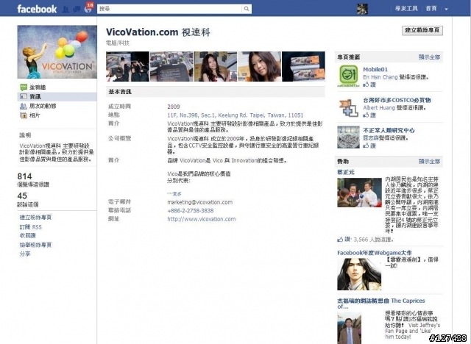
Task: Click 建立粉絲專頁 link in left sidebar
Action: [35, 217]
